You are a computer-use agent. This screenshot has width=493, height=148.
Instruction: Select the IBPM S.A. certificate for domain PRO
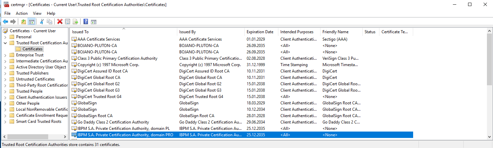click(242, 135)
